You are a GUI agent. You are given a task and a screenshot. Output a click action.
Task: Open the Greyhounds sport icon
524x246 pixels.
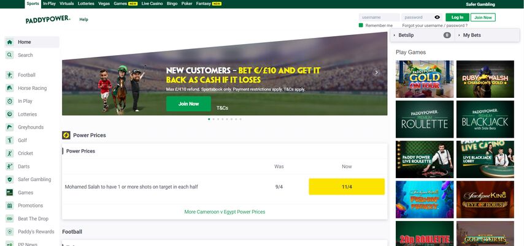10,127
